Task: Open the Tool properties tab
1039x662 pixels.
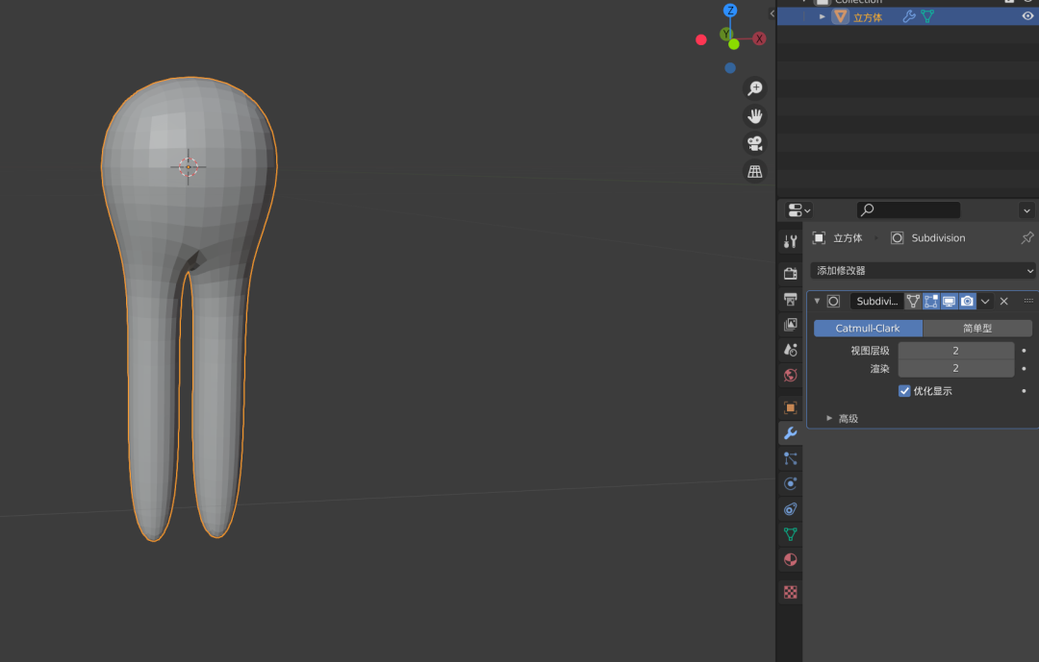Action: 790,241
